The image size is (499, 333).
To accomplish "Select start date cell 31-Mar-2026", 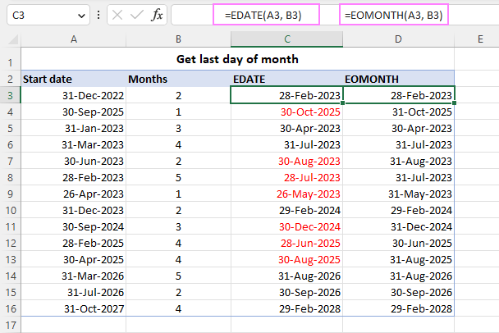I will pos(74,276).
